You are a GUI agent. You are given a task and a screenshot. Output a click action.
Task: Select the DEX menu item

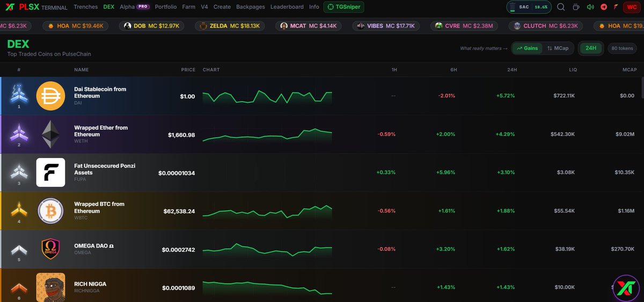pos(109,7)
